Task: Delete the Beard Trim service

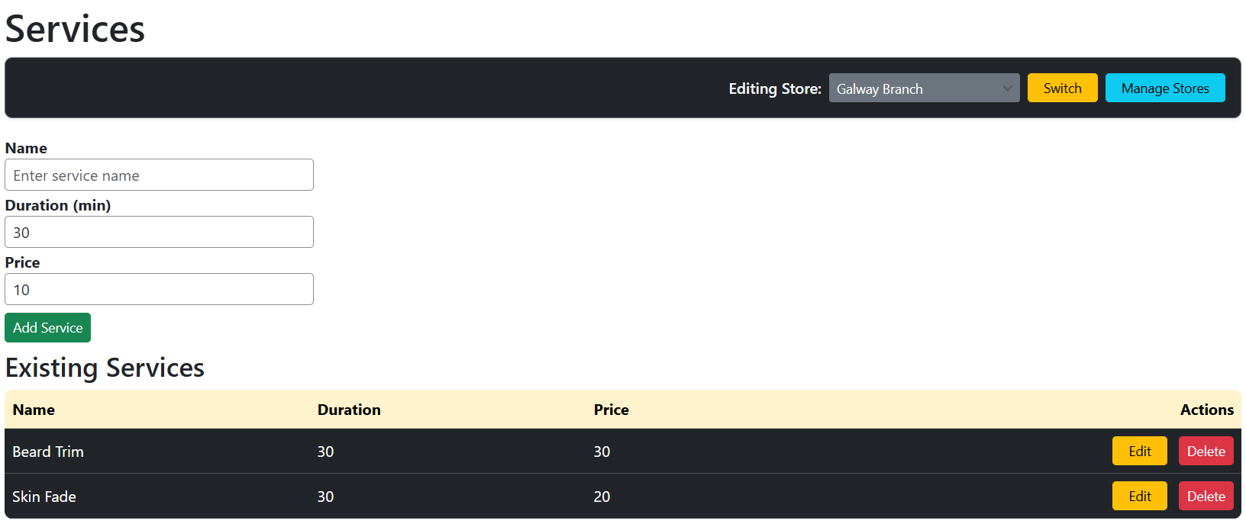Action: point(1206,452)
